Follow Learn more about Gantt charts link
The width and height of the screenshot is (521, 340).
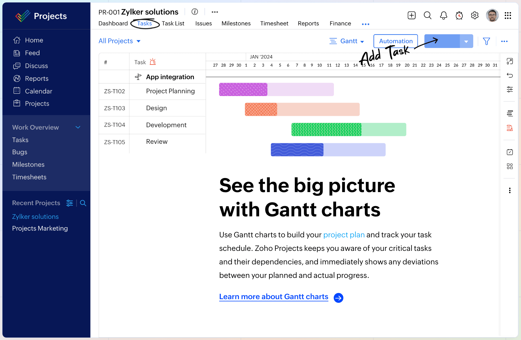pyautogui.click(x=273, y=297)
